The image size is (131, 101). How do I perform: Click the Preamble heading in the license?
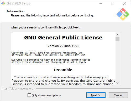coord(63,70)
